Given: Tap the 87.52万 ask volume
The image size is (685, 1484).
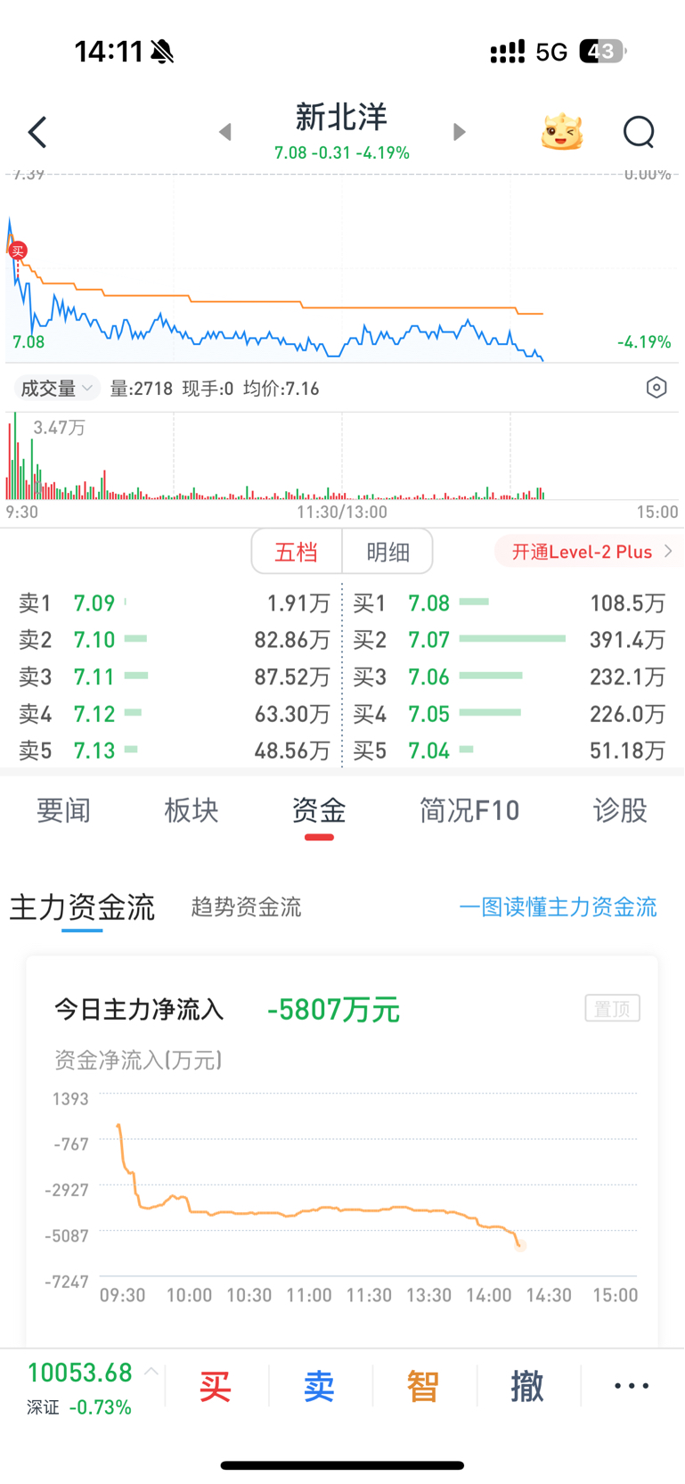Looking at the screenshot, I should click(x=292, y=677).
